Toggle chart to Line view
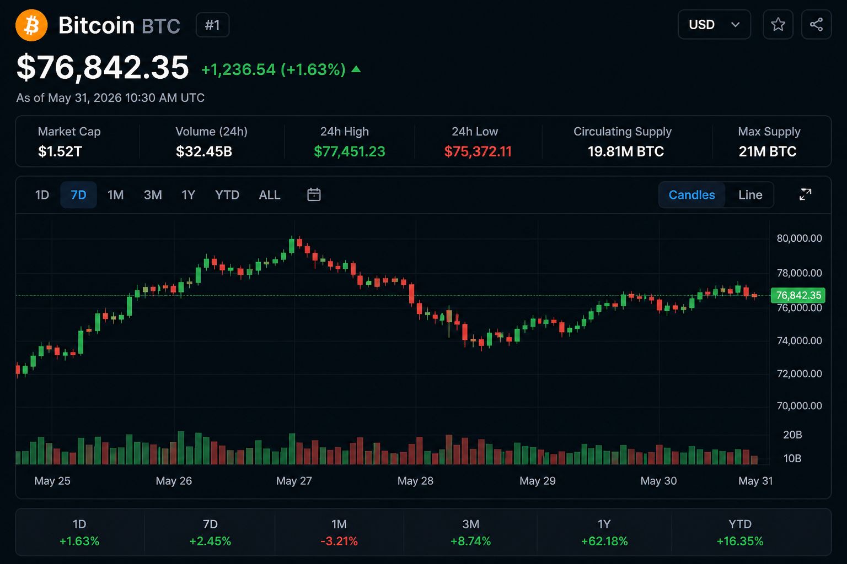Image resolution: width=847 pixels, height=564 pixels. point(750,195)
